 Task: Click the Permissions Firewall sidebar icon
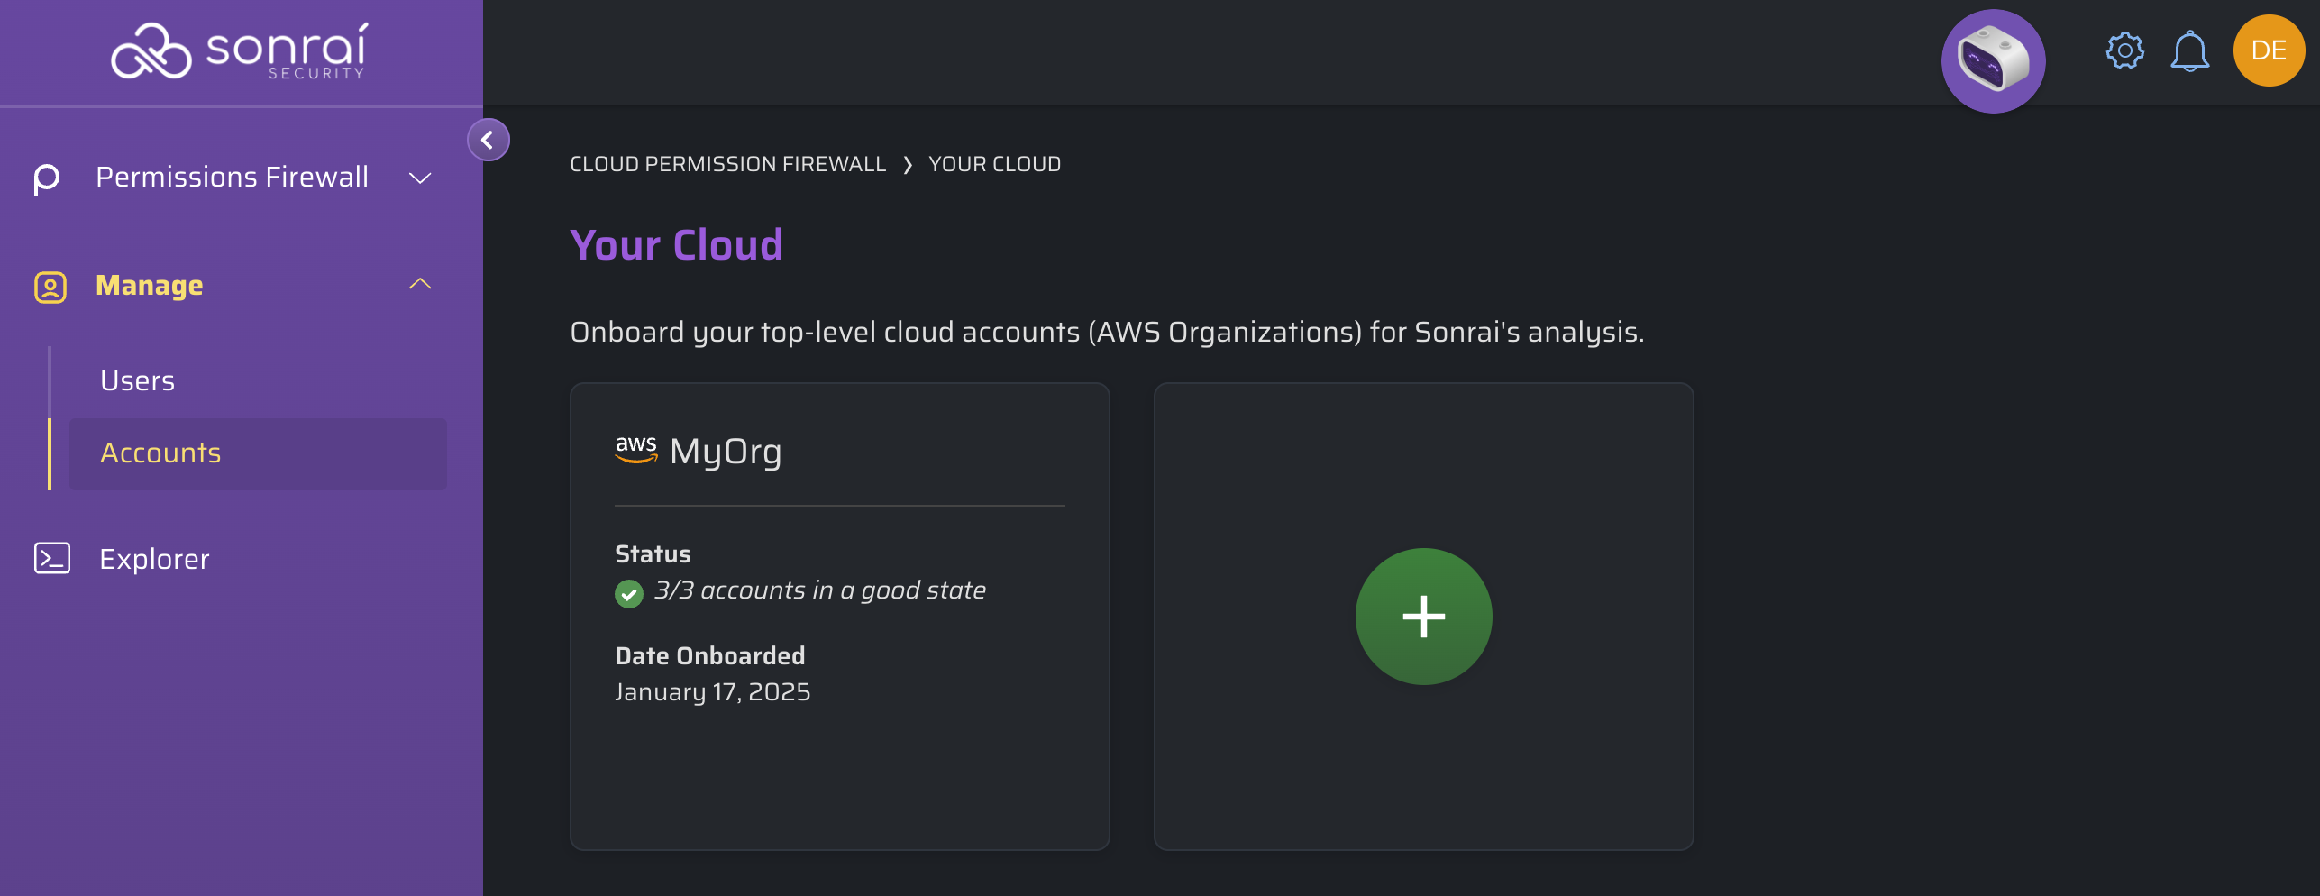[47, 178]
